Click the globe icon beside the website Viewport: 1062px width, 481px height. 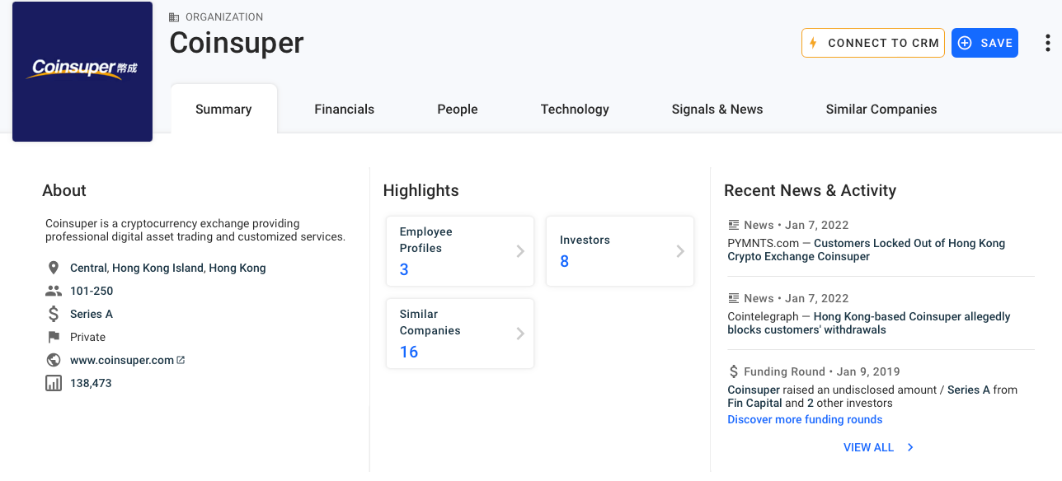tap(54, 360)
